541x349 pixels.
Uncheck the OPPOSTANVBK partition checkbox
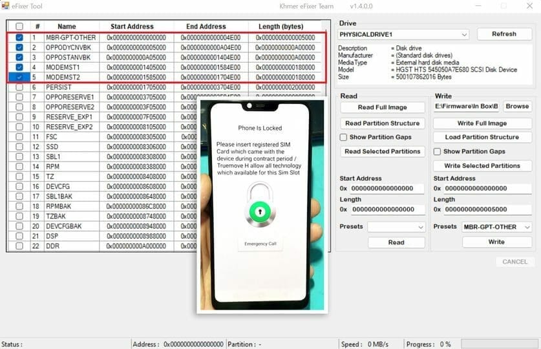click(x=19, y=58)
